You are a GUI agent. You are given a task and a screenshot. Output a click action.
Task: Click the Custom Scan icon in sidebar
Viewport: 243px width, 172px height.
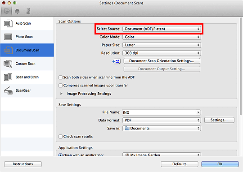pos(8,64)
